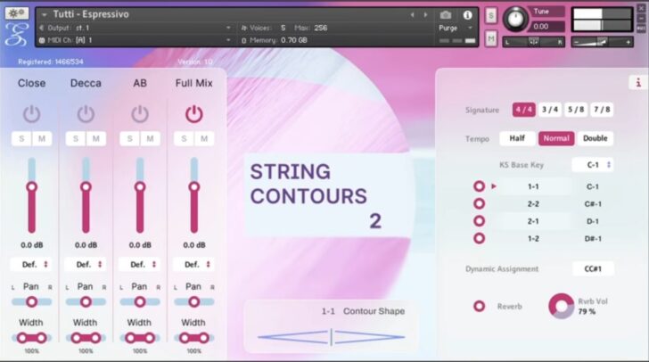
Task: Select the 1-1 contour radio button
Action: pyautogui.click(x=479, y=186)
